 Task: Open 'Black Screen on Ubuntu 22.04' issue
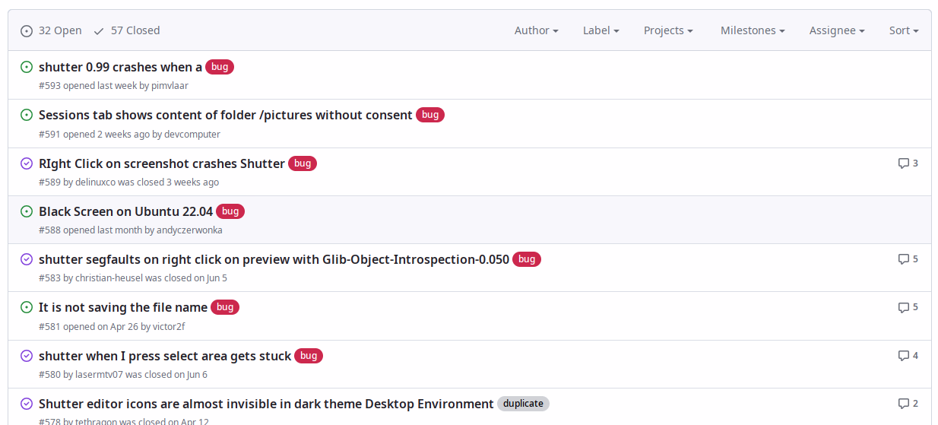[125, 211]
